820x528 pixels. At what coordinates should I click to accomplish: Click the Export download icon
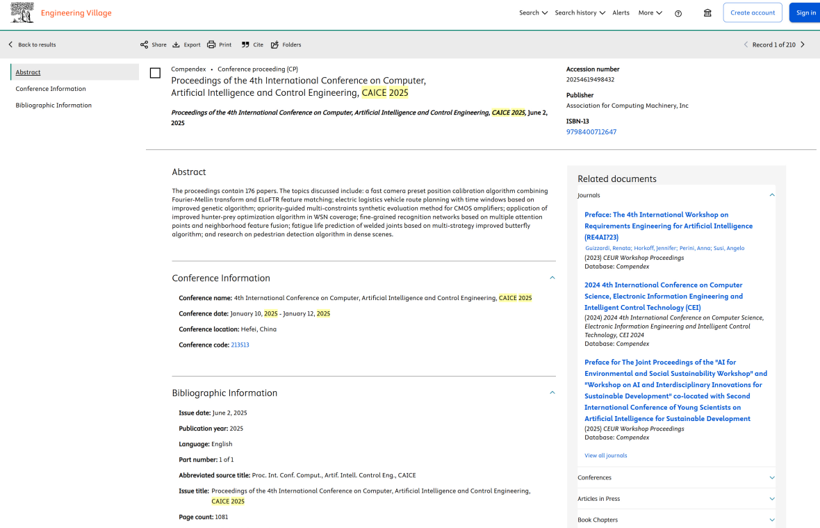tap(176, 44)
